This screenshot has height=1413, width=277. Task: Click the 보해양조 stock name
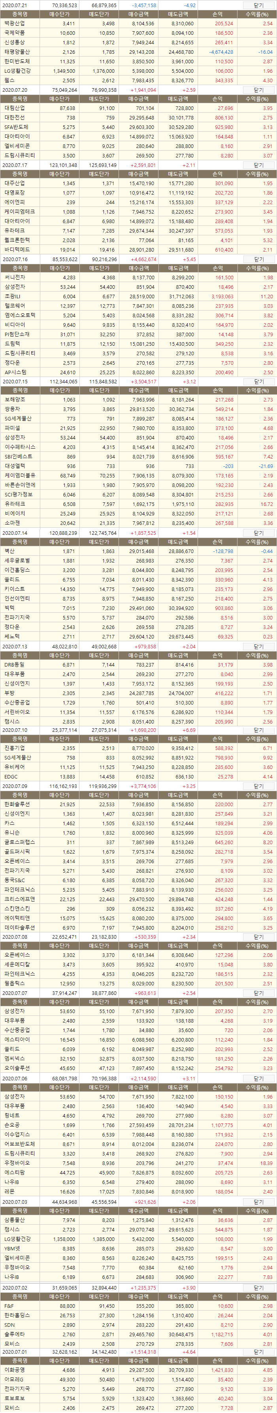(14, 400)
